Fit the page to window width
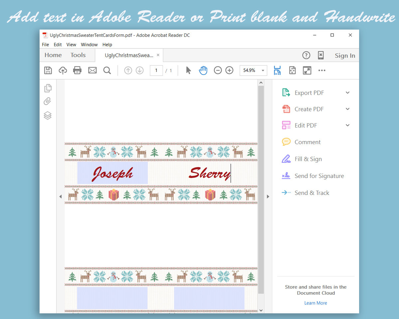 click(277, 70)
